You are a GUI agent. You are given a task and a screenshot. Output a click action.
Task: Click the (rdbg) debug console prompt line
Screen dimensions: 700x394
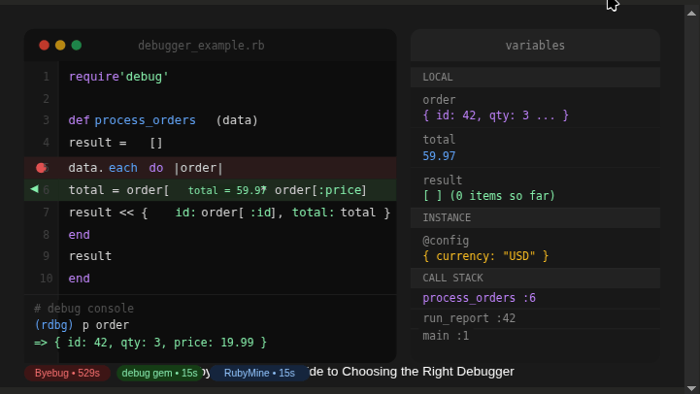click(x=82, y=325)
